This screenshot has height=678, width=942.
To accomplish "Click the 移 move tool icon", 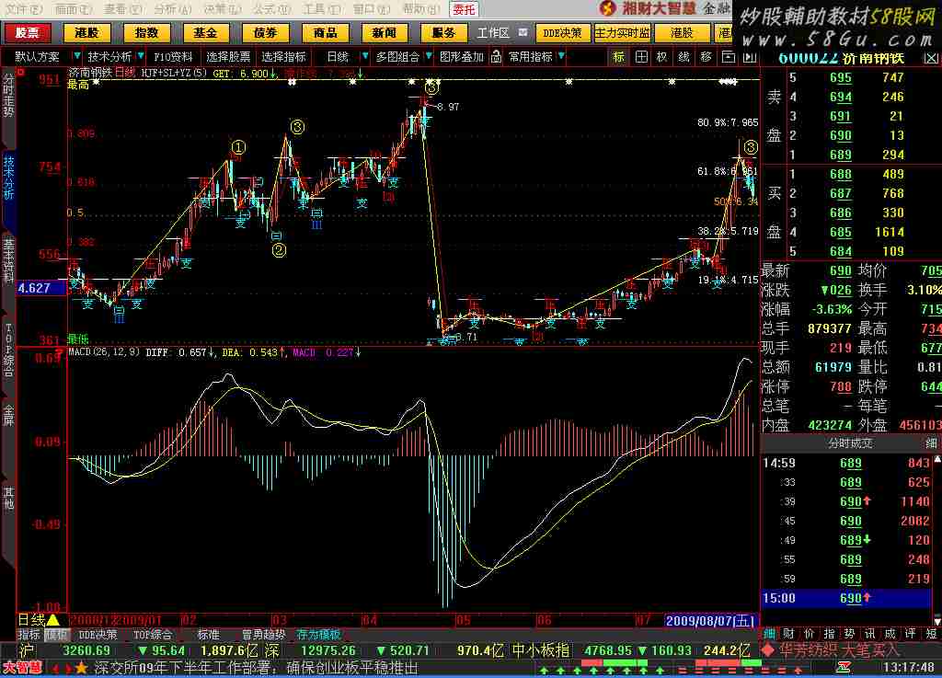I will coord(706,56).
